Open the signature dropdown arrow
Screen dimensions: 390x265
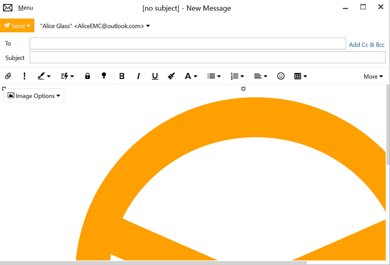tap(49, 76)
